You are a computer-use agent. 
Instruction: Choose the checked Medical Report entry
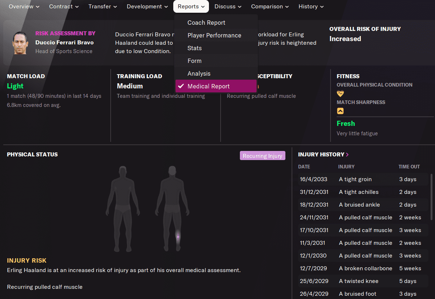pos(216,86)
